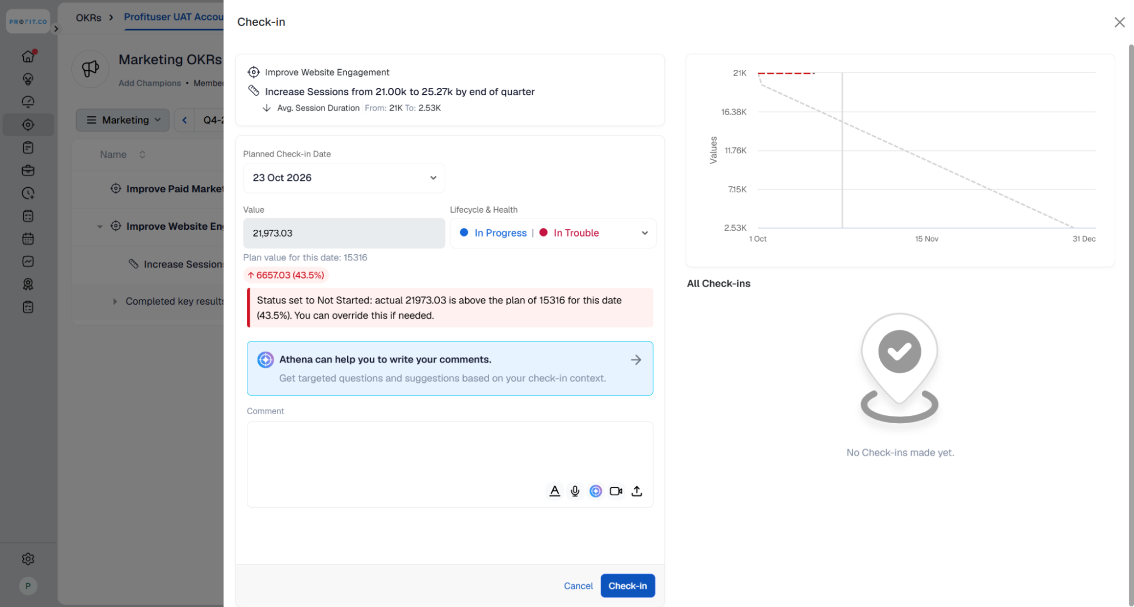Go to previous quarter with left chevron

(184, 120)
